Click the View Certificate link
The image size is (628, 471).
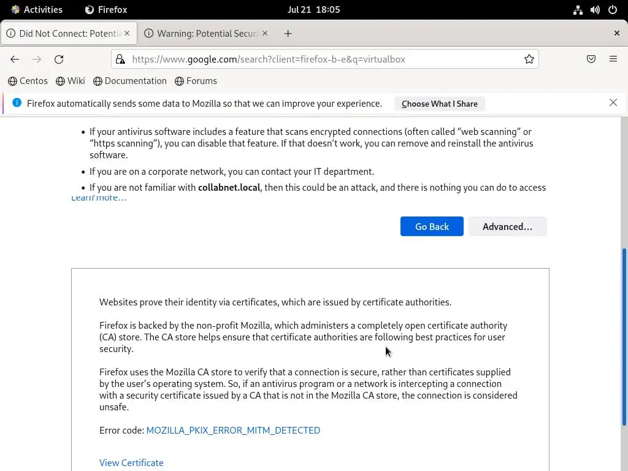point(131,462)
